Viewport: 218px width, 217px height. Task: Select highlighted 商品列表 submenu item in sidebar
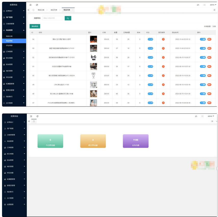[x=14, y=41]
